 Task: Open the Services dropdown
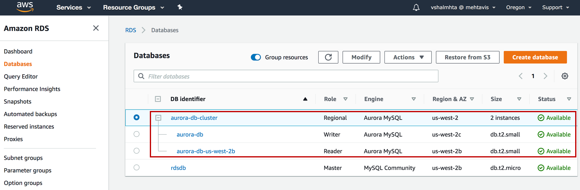pyautogui.click(x=73, y=8)
